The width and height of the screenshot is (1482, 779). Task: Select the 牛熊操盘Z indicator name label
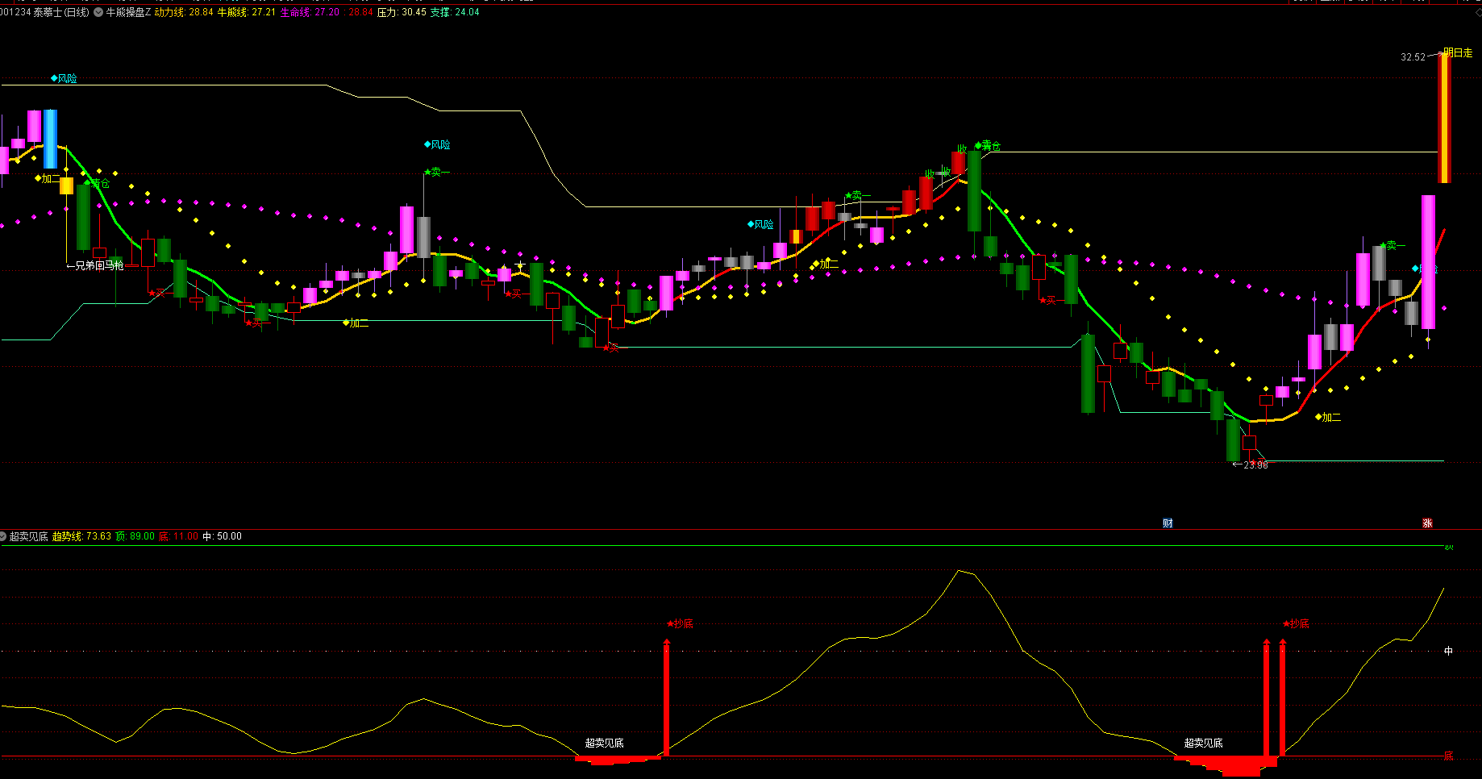click(x=128, y=12)
